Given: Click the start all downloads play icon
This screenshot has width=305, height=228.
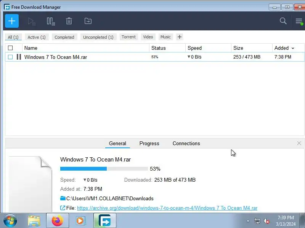Looking at the screenshot, I should click(x=32, y=21).
